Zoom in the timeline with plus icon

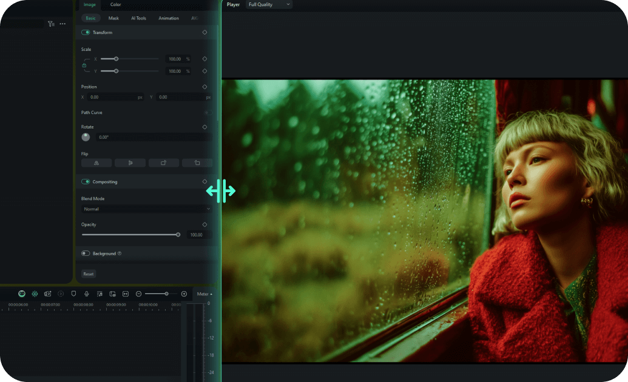click(184, 294)
